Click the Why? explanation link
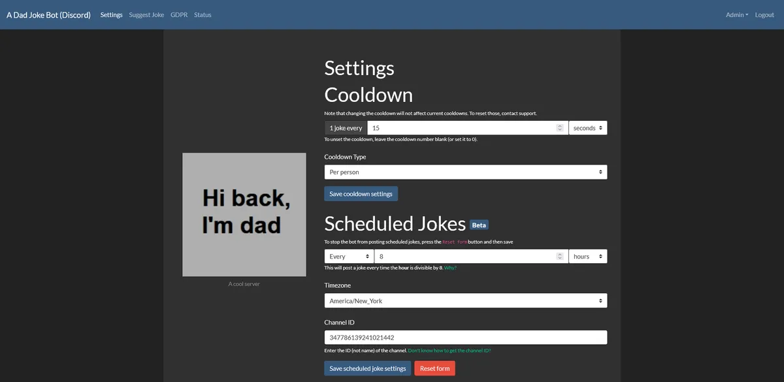The image size is (784, 382). [x=451, y=268]
